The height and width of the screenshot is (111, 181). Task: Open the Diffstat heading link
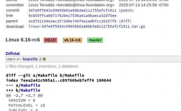[x=13, y=54]
